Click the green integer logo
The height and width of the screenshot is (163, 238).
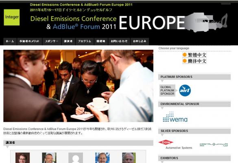12,18
